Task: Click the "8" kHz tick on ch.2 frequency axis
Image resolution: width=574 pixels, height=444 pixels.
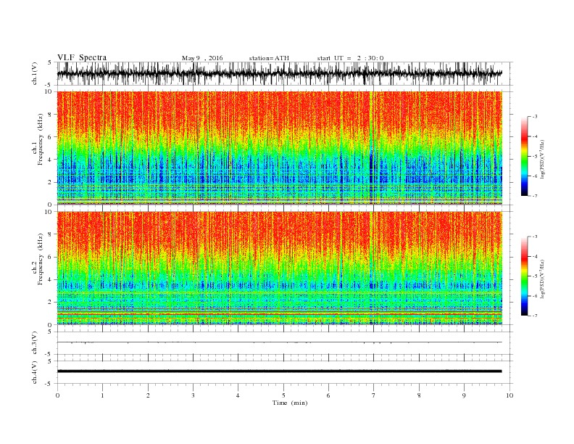Action: 50,234
